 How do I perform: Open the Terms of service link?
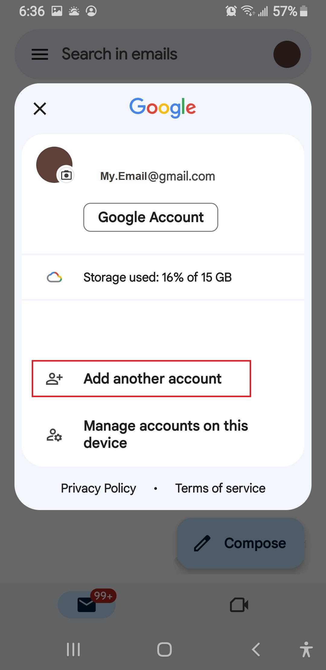pyautogui.click(x=220, y=488)
